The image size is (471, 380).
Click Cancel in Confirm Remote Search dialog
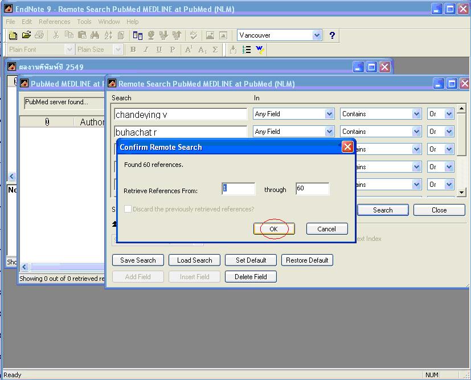(327, 229)
